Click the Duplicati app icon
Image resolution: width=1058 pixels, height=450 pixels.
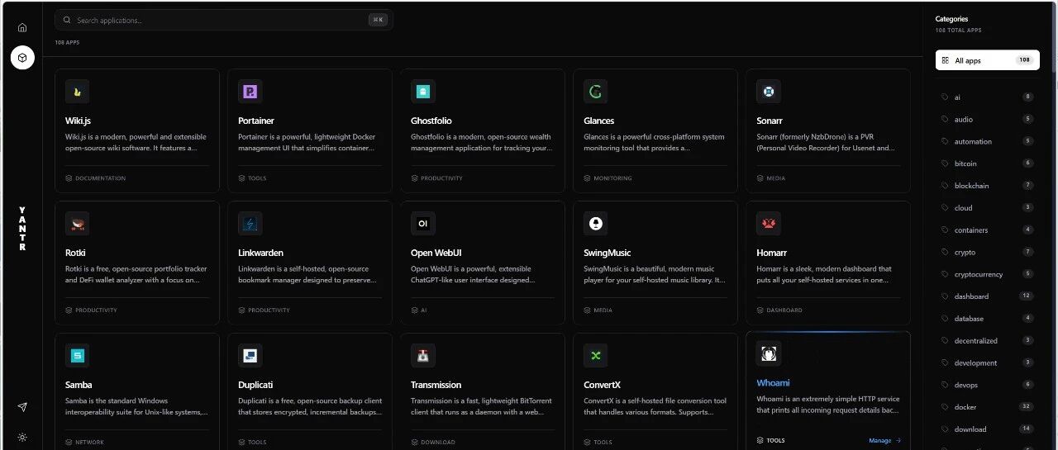coord(250,355)
